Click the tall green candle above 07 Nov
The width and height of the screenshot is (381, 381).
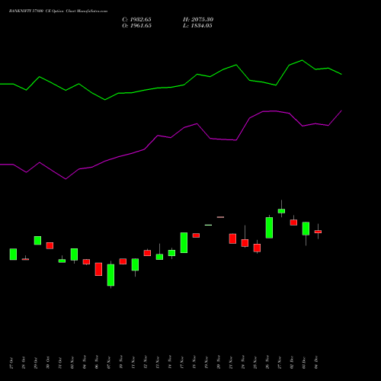point(110,275)
